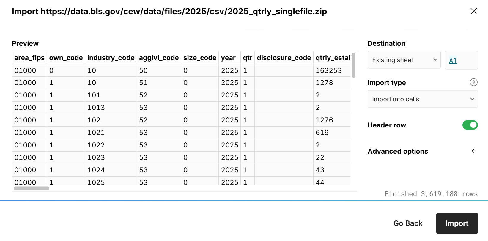The height and width of the screenshot is (241, 488).
Task: Click the A1 destination cell link
Action: [453, 60]
